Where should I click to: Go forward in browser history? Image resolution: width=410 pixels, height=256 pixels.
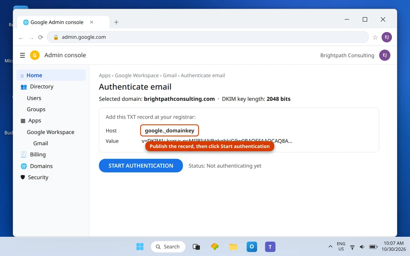31,38
